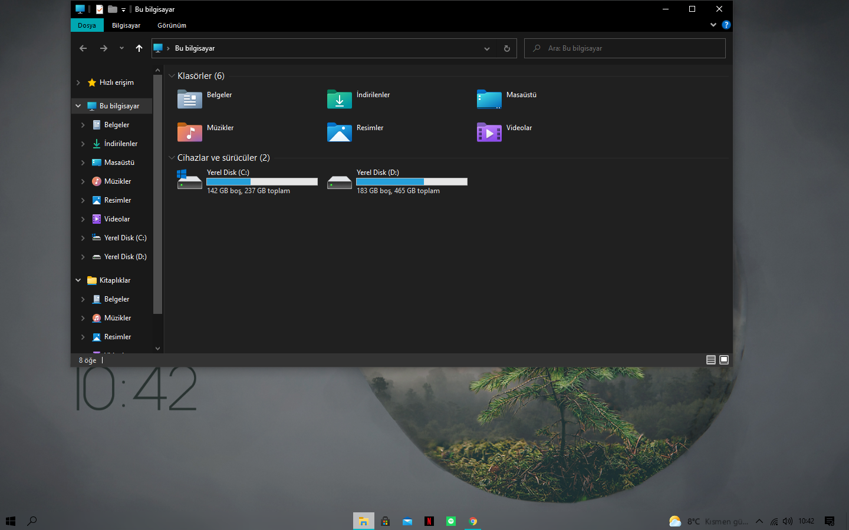Switch to Large icons view in the status bar
849x530 pixels.
[724, 360]
